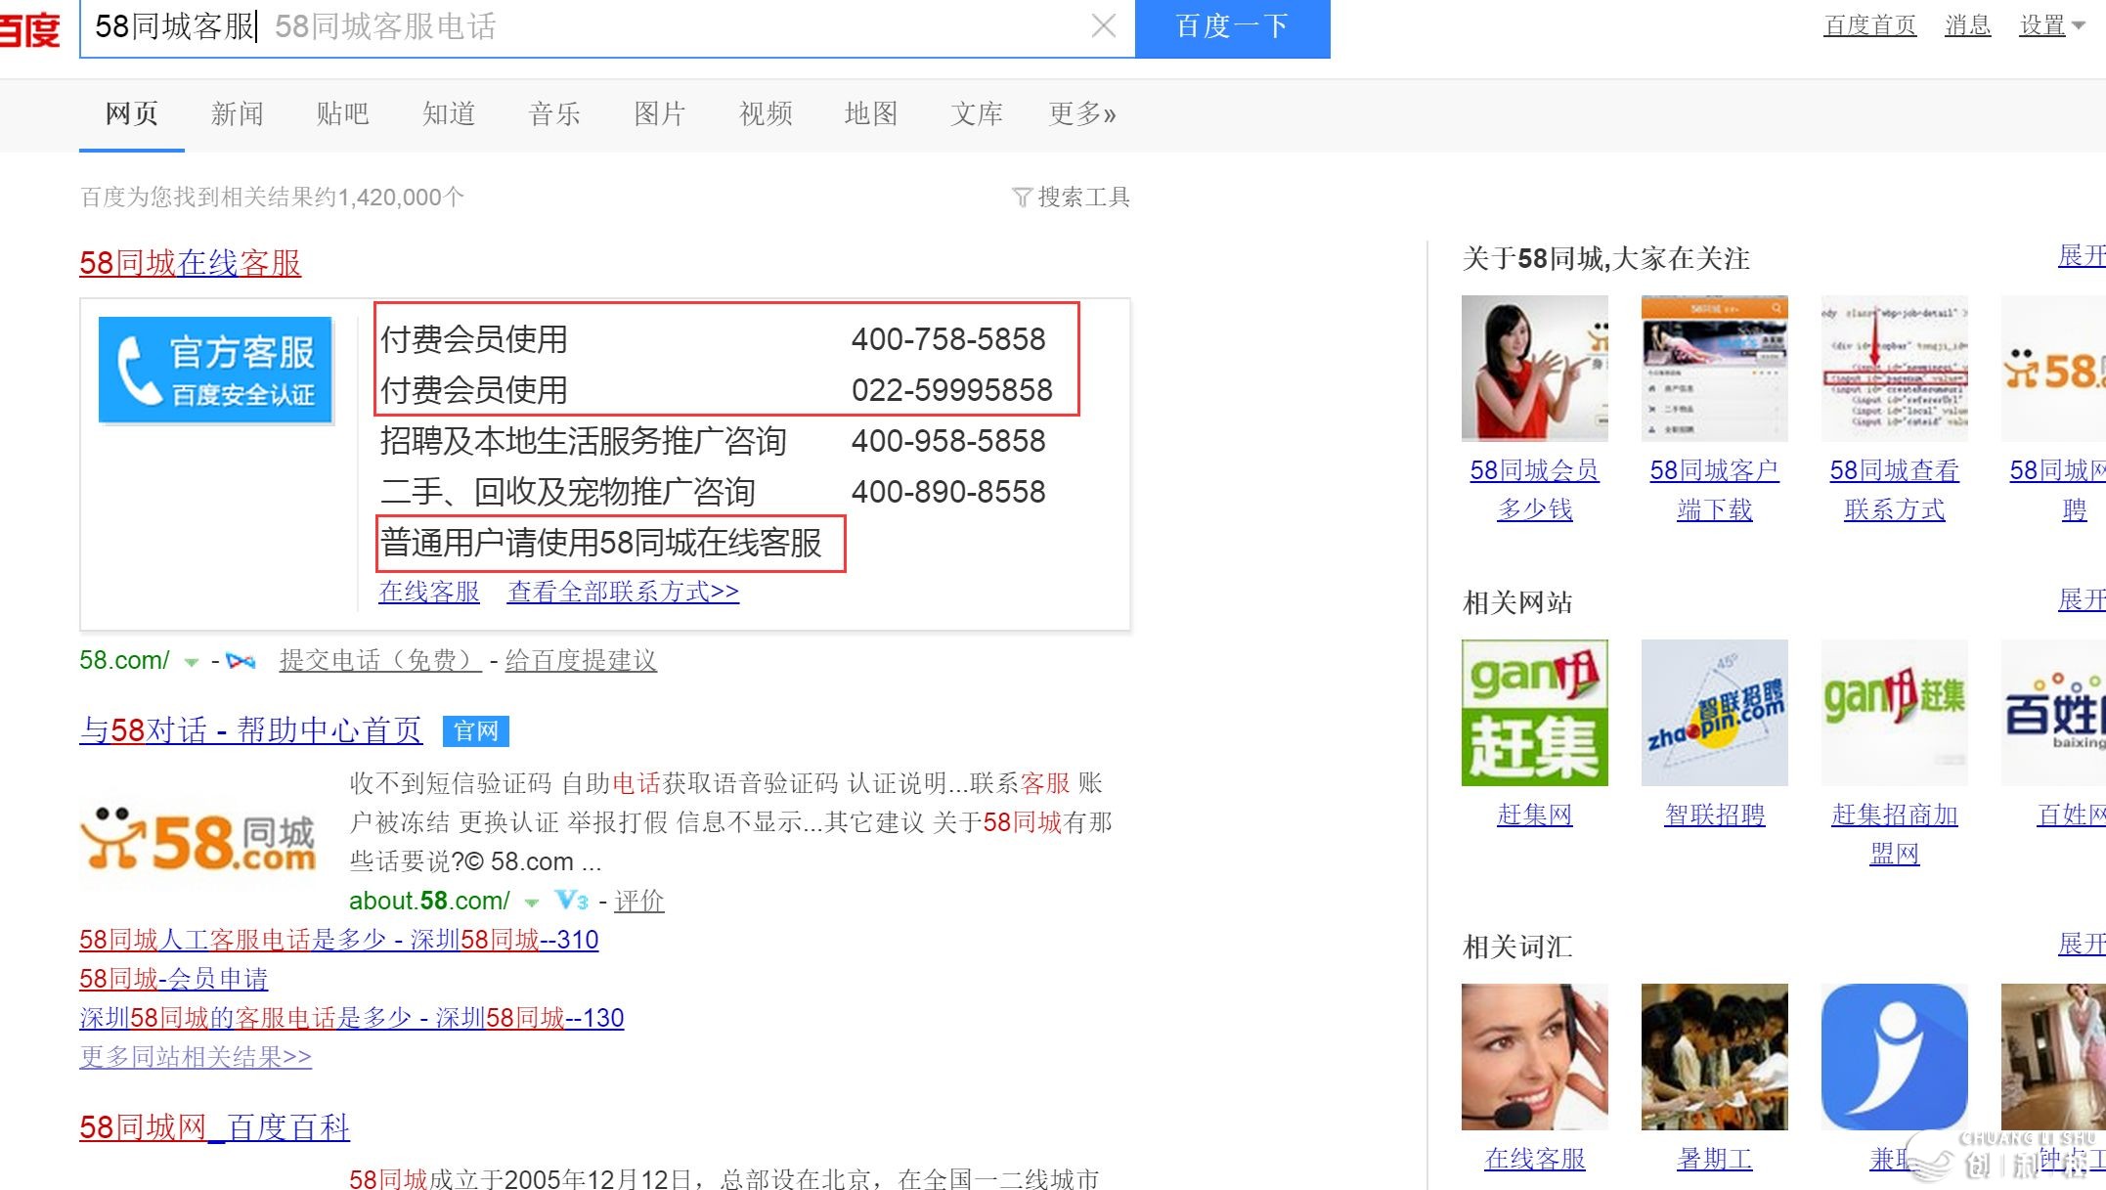This screenshot has width=2106, height=1190.
Task: Open the 消息 link
Action: (x=1967, y=25)
